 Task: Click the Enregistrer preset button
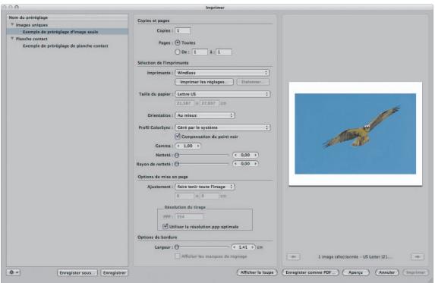(115, 272)
